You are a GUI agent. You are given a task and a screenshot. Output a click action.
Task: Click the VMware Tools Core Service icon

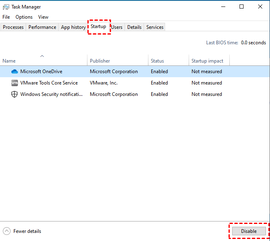point(15,83)
